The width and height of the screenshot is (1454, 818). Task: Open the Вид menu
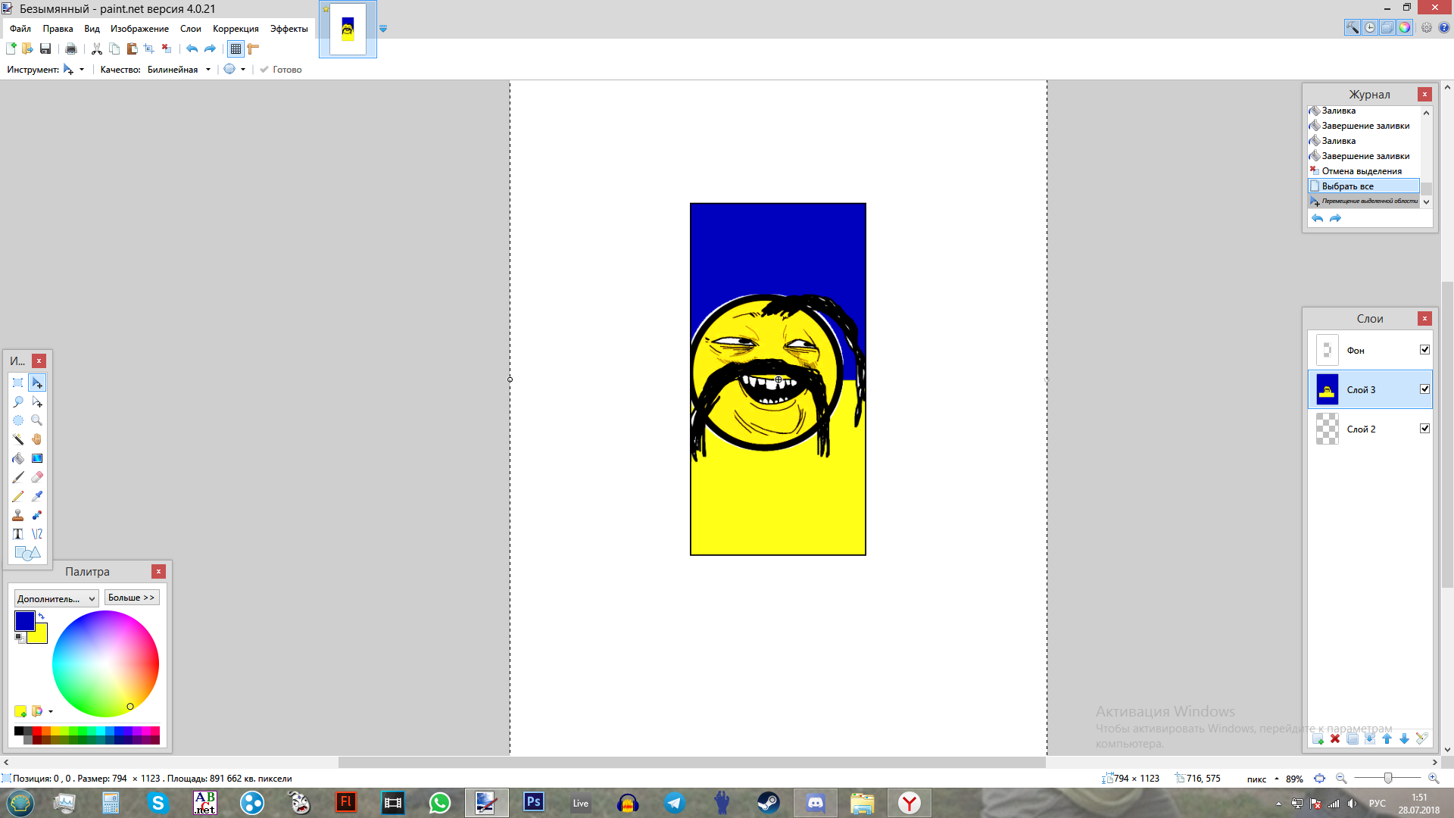(x=92, y=29)
